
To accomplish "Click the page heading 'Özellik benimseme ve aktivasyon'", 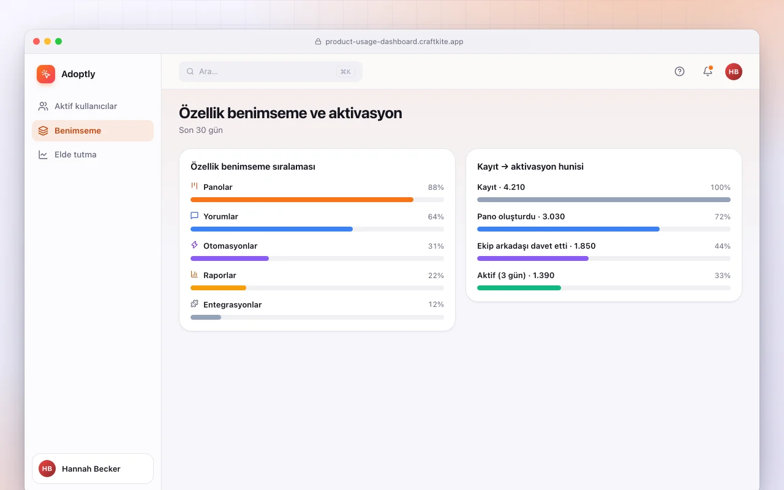I will pyautogui.click(x=290, y=113).
